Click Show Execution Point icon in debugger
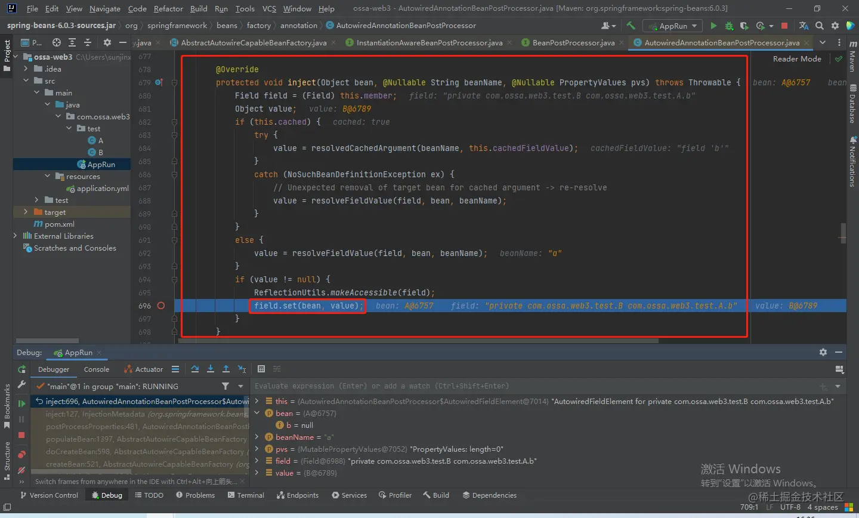Screen dimensions: 859x518 [x=175, y=369]
